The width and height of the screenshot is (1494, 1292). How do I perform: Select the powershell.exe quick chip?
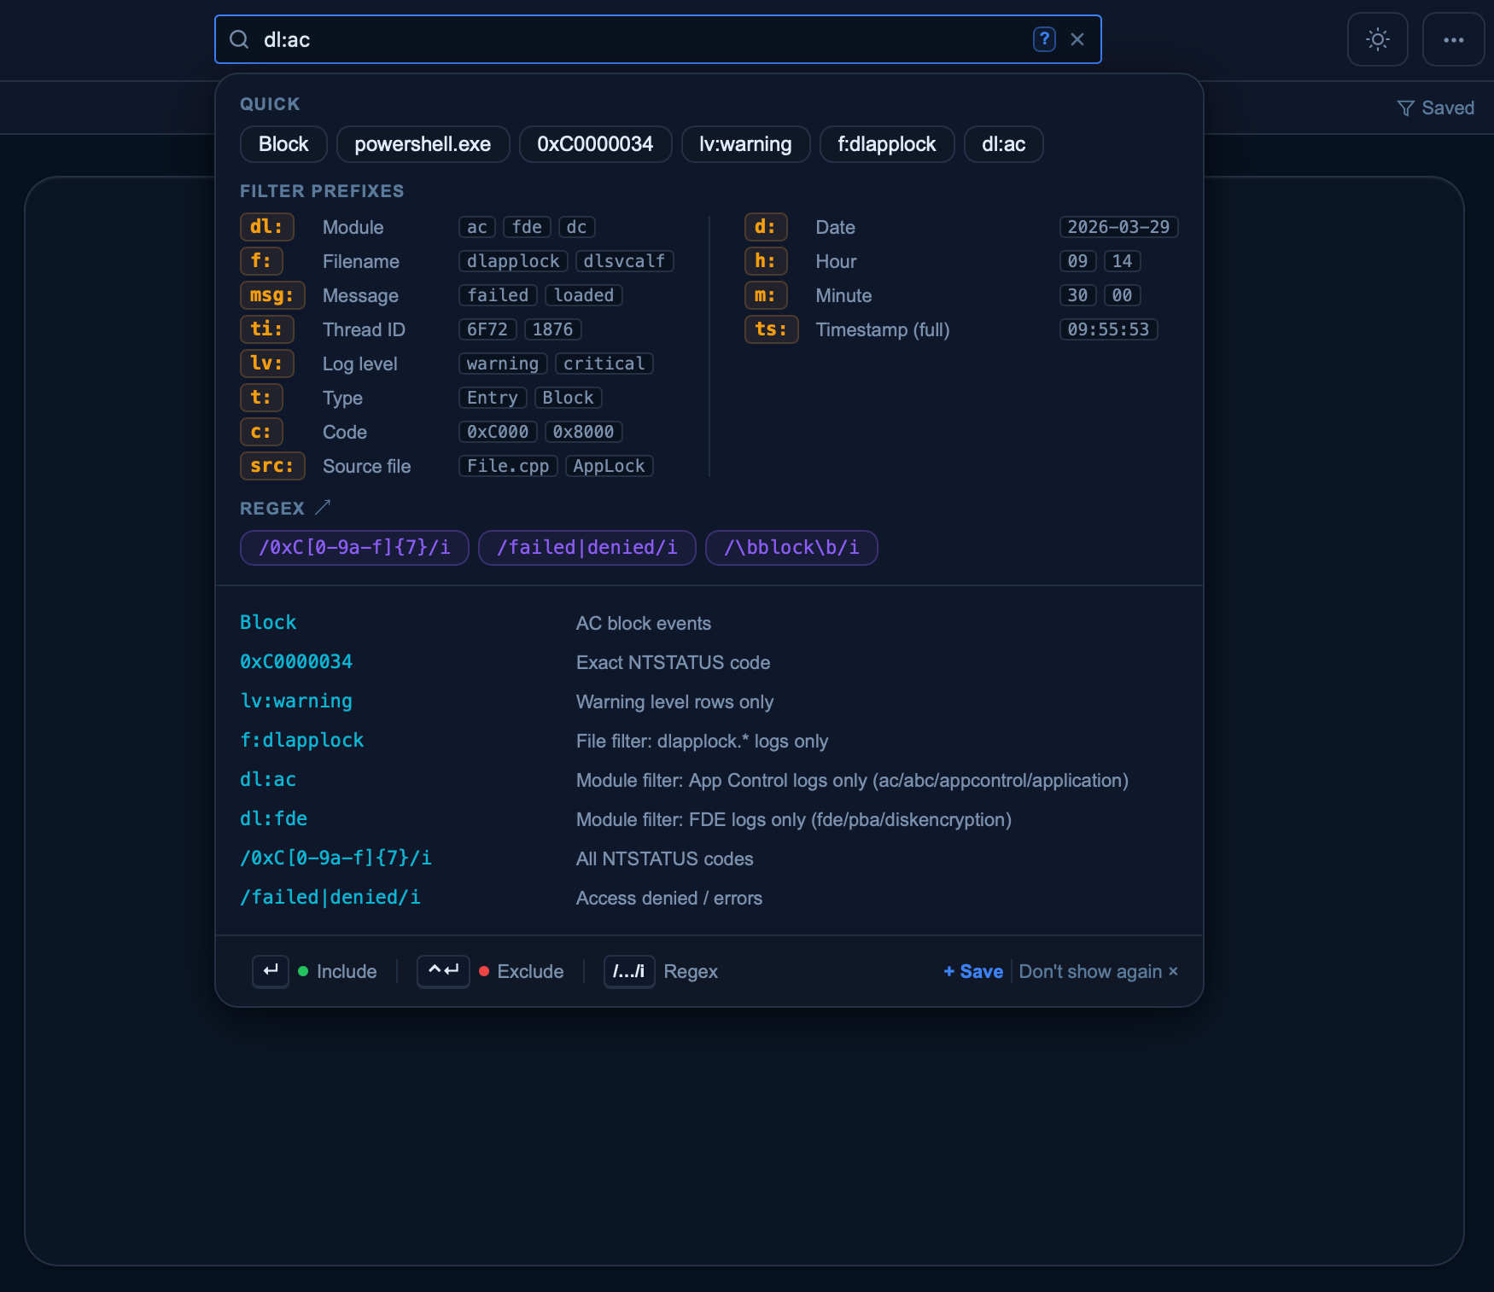423,144
